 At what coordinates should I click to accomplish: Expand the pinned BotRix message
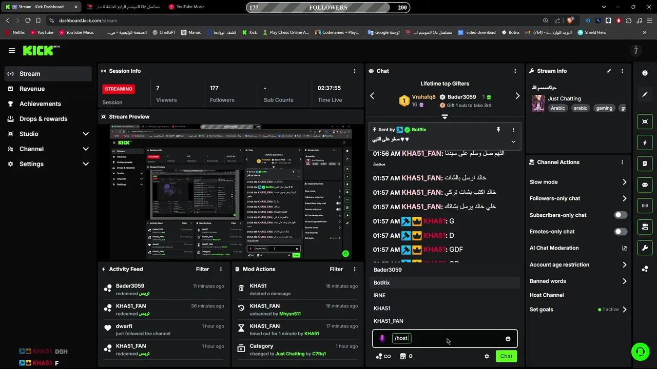pyautogui.click(x=513, y=142)
